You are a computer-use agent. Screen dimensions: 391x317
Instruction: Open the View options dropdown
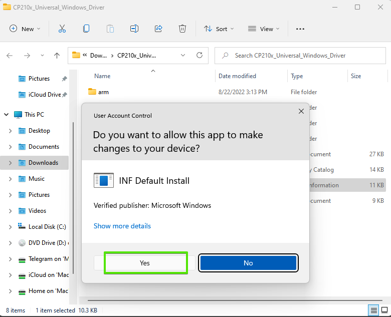(x=264, y=29)
